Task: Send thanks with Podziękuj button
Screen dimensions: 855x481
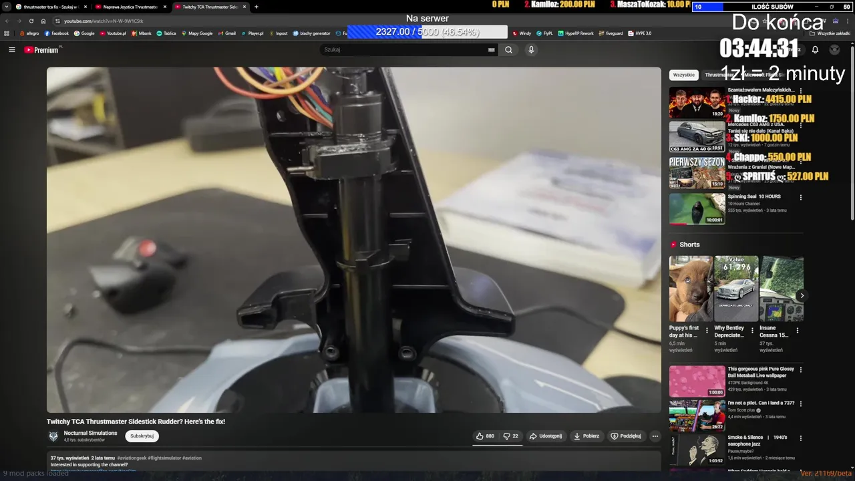Action: 626,436
